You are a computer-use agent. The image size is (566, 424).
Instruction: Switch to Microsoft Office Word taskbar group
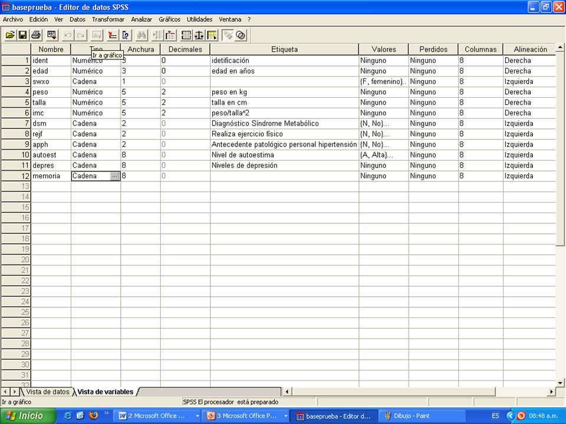pyautogui.click(x=158, y=416)
